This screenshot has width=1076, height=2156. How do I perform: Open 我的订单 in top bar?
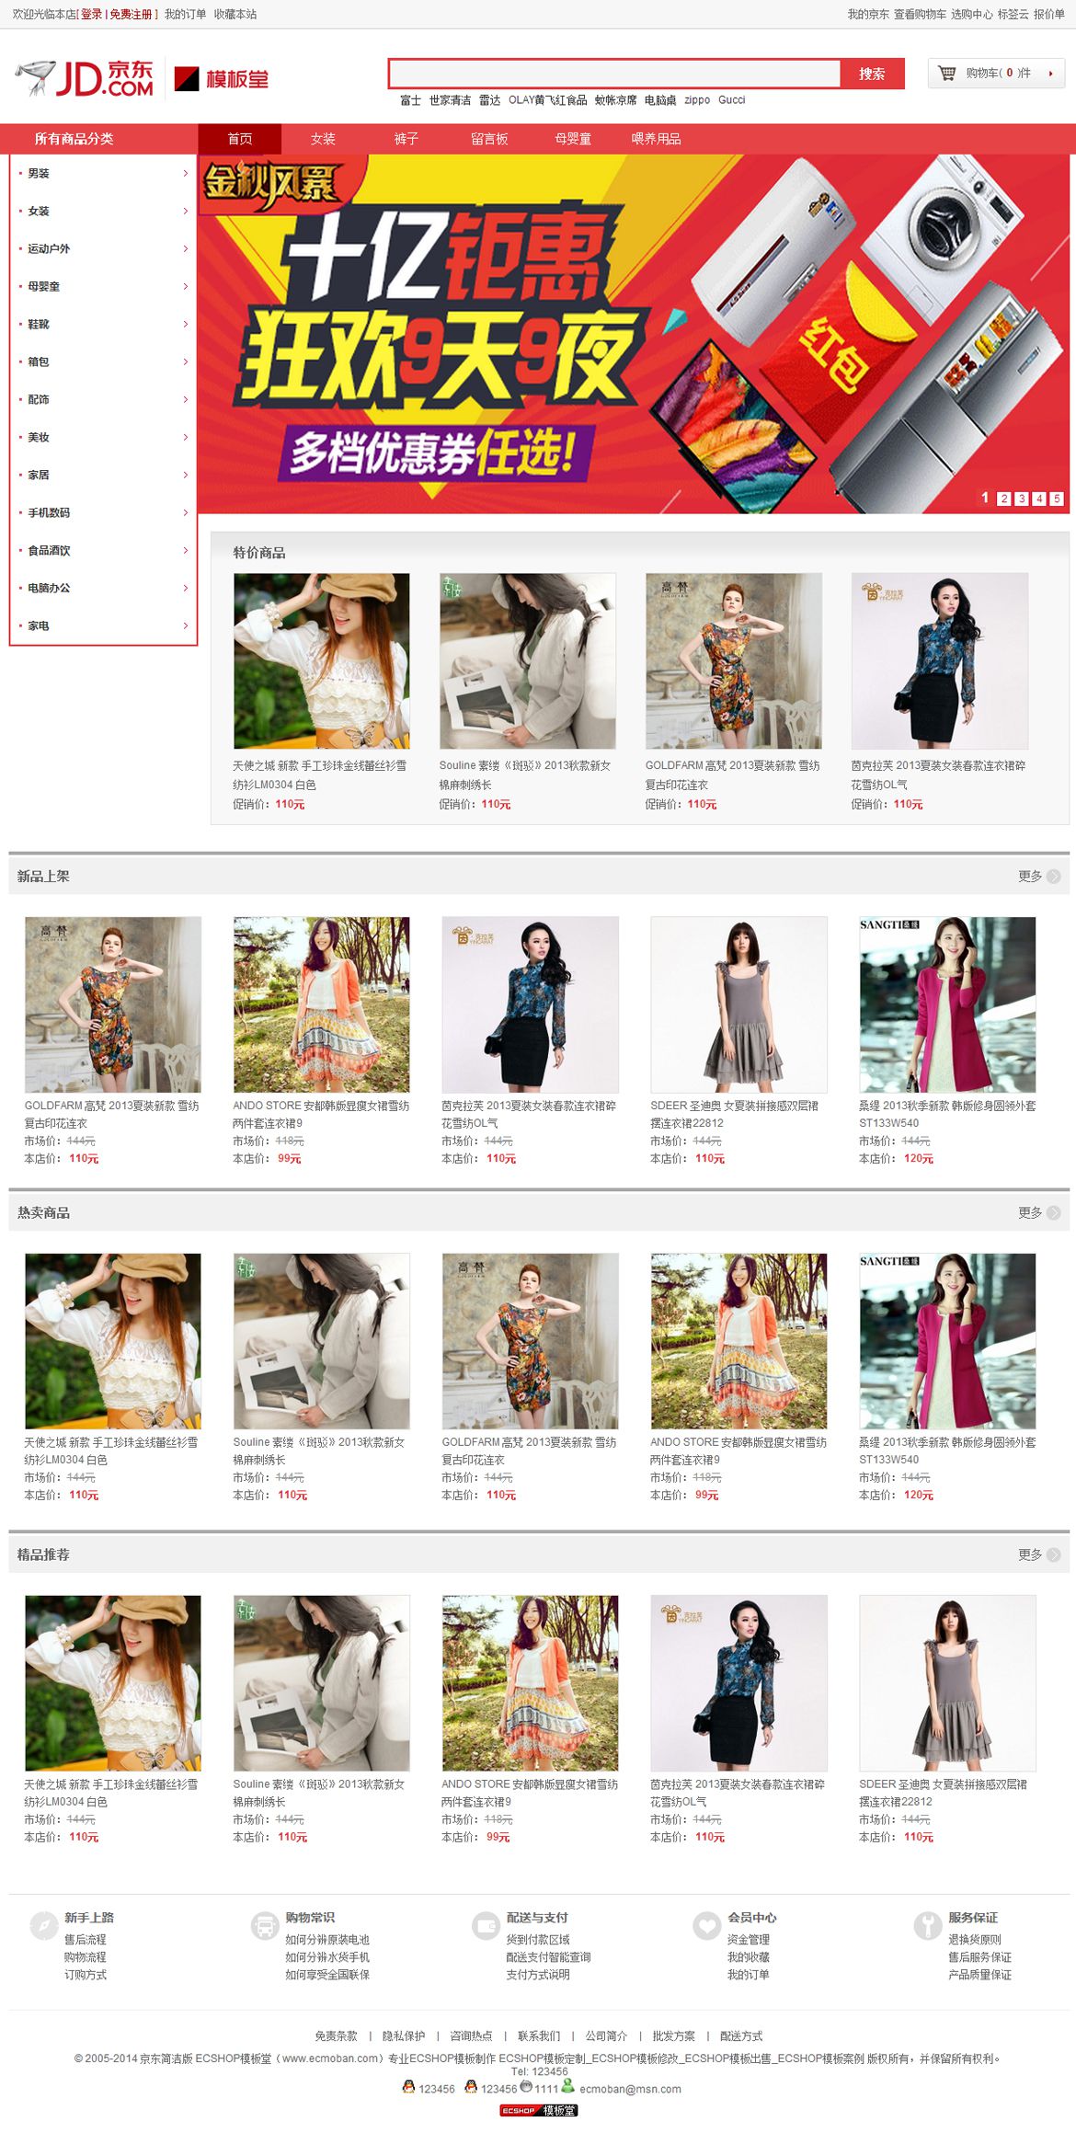tap(186, 14)
